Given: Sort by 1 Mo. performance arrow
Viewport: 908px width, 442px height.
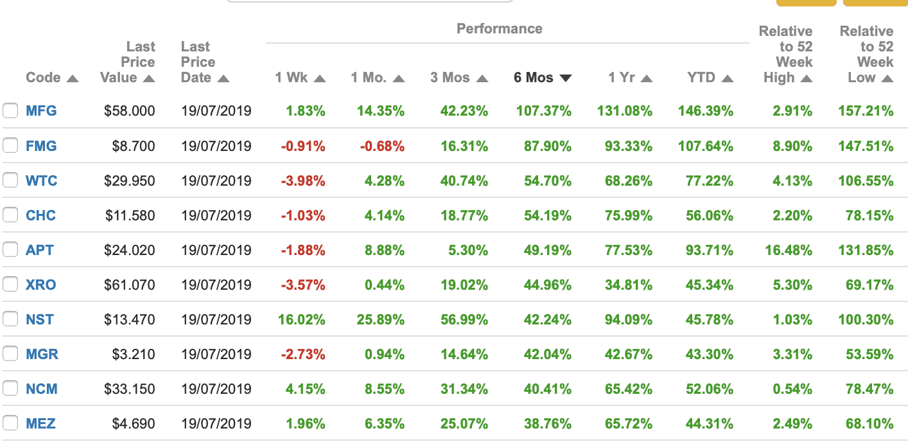Looking at the screenshot, I should coord(399,78).
